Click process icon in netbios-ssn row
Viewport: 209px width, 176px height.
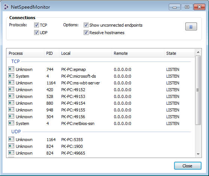click(x=11, y=123)
